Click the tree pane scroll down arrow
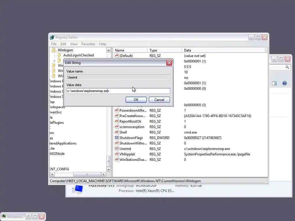Image resolution: width=295 pixels, height=221 pixels. (x=109, y=169)
